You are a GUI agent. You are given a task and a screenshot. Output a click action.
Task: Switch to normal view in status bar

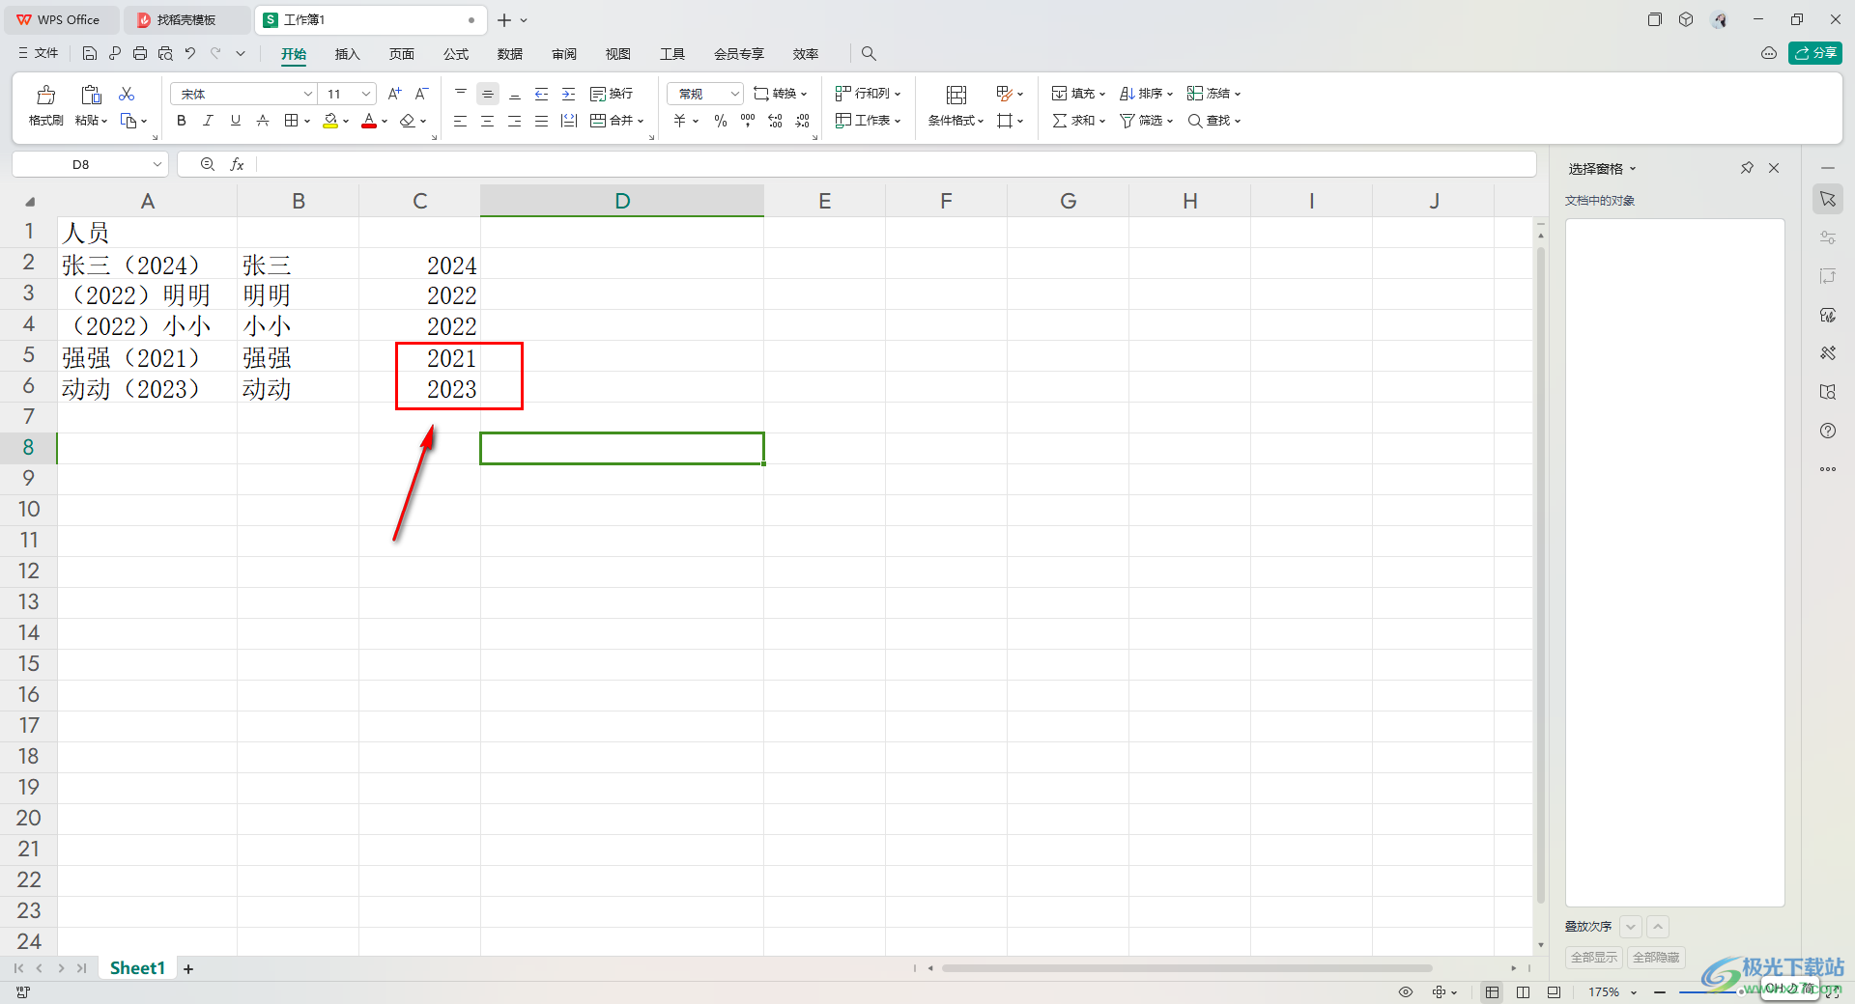pos(1493,991)
